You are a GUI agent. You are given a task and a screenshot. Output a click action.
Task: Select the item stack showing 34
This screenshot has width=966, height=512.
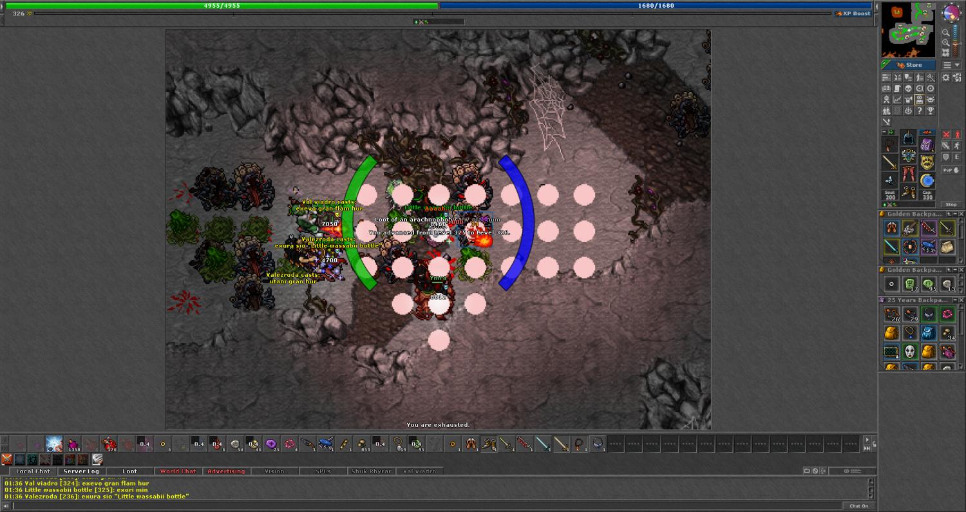[x=948, y=333]
